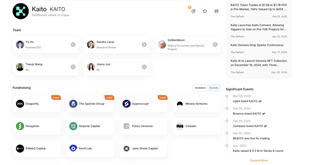Read Kaito Launches Kaito Connect article
The image size is (319, 165).
pos(259,27)
